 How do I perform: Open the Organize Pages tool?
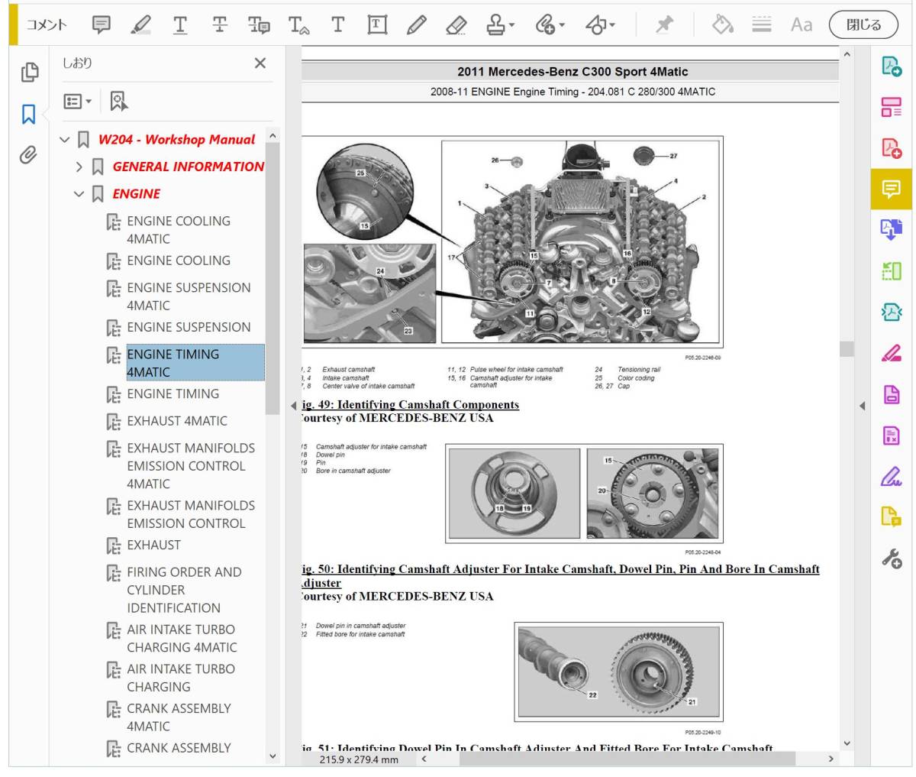892,107
